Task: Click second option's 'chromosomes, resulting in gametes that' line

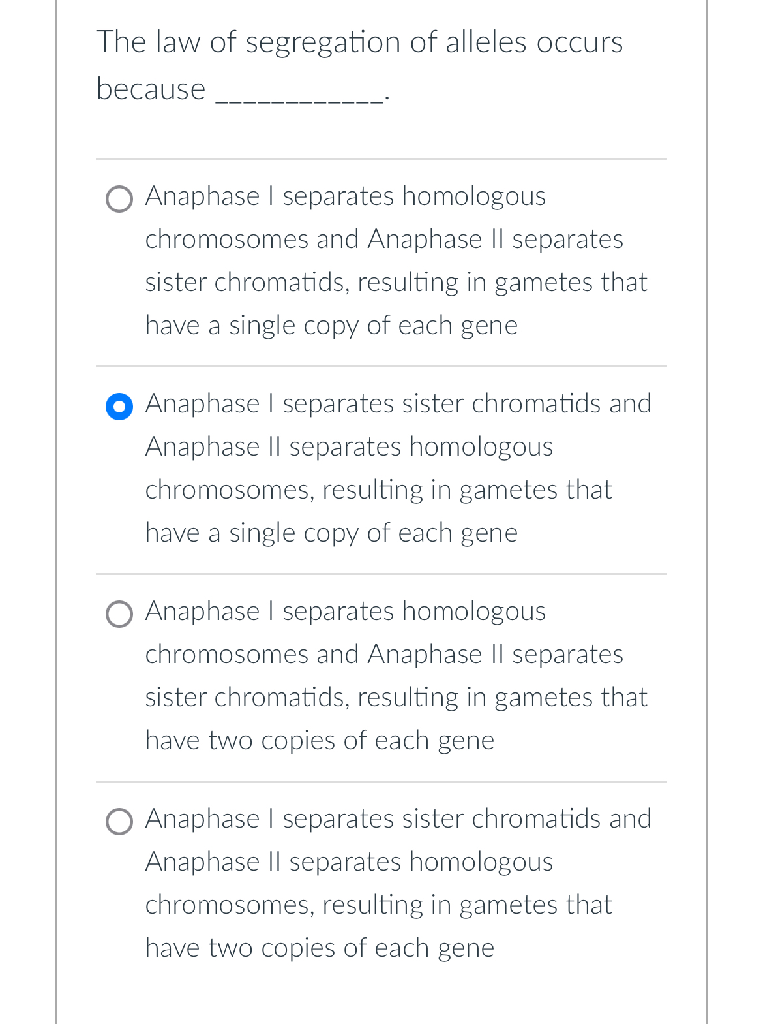Action: [x=378, y=490]
